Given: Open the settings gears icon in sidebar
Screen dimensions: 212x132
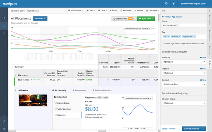Looking at the screenshot, I should 4,129.
